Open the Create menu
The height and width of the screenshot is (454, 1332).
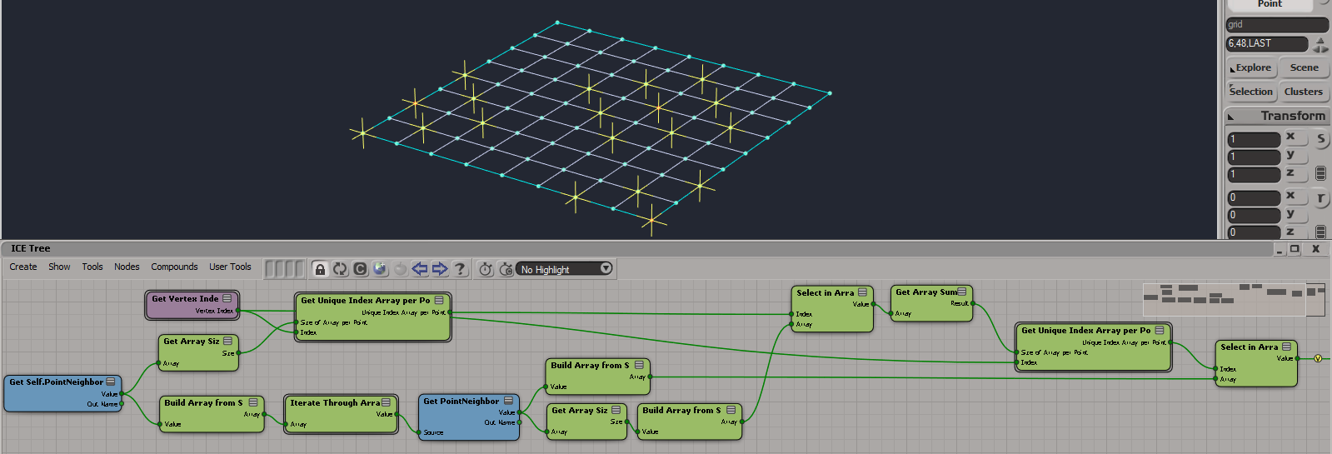click(23, 267)
